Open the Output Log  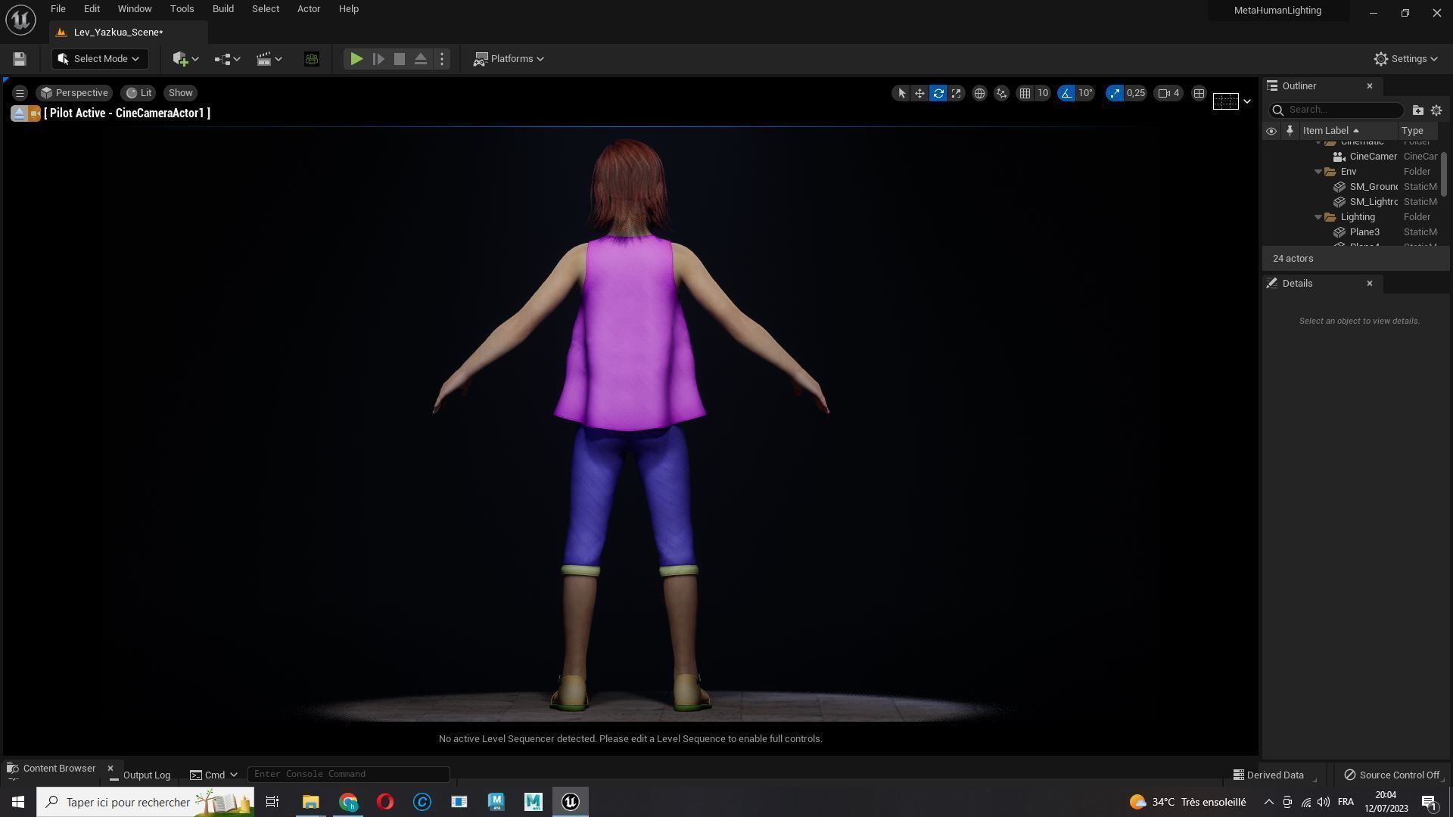pyautogui.click(x=140, y=775)
